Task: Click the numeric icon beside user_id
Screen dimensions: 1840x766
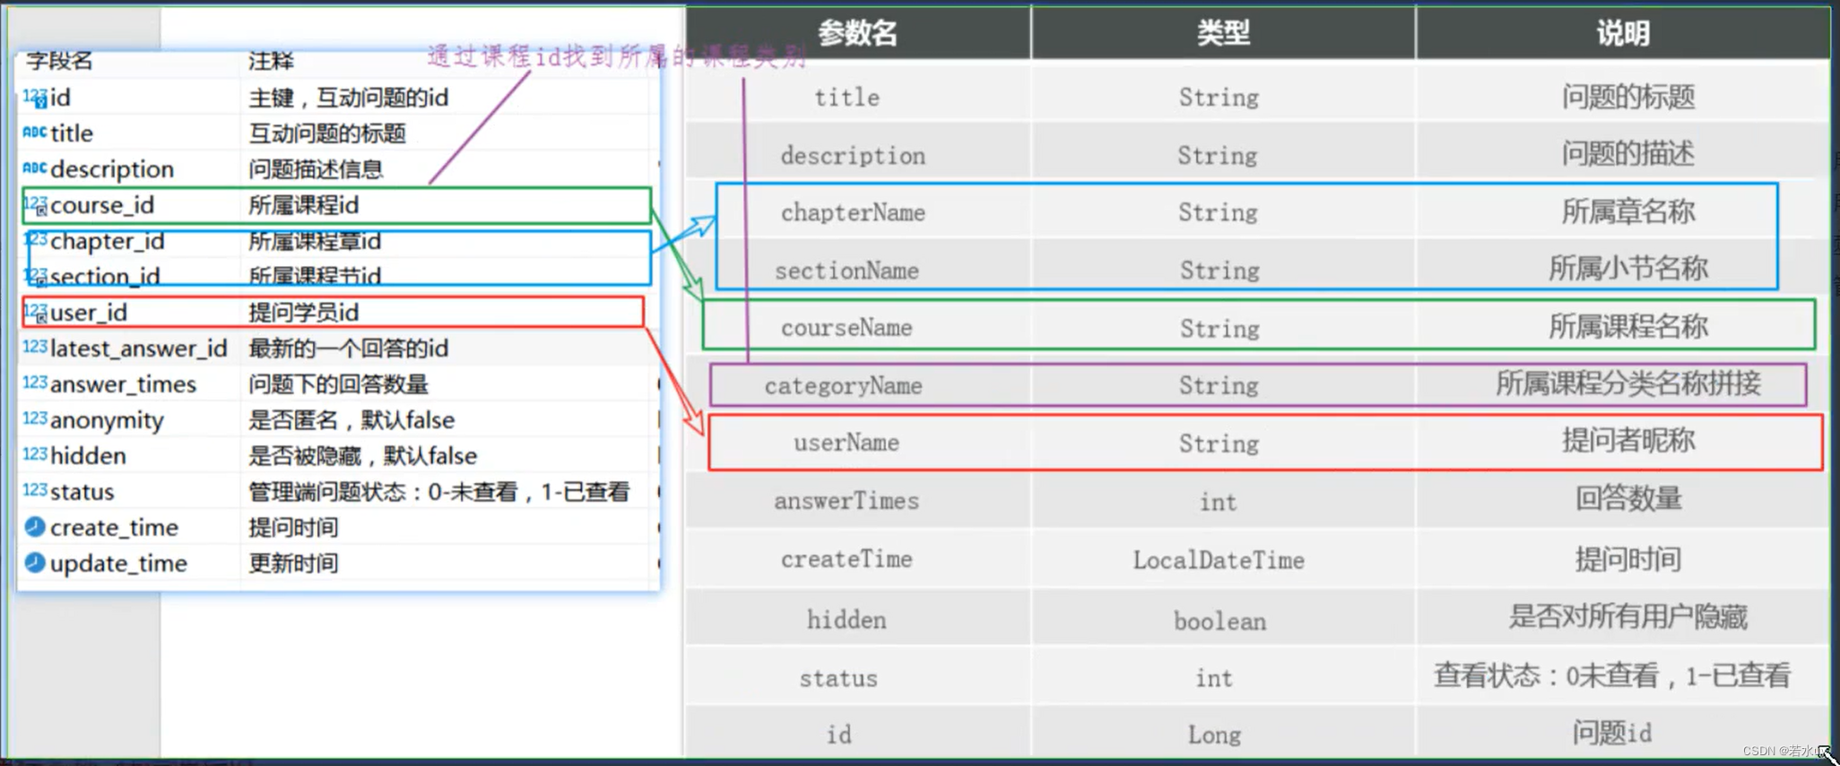Action: [x=35, y=313]
